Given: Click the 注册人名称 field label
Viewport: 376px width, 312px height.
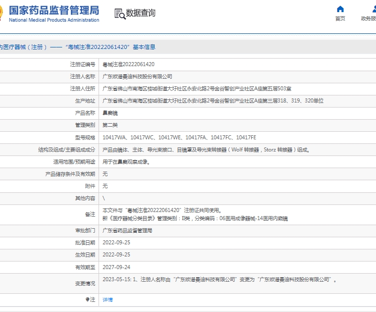Looking at the screenshot, I should coord(82,76).
